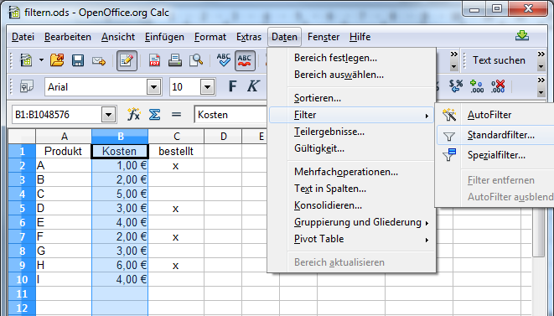Open Page Preview icon
Screen dimensions: 554x316
[x=196, y=60]
